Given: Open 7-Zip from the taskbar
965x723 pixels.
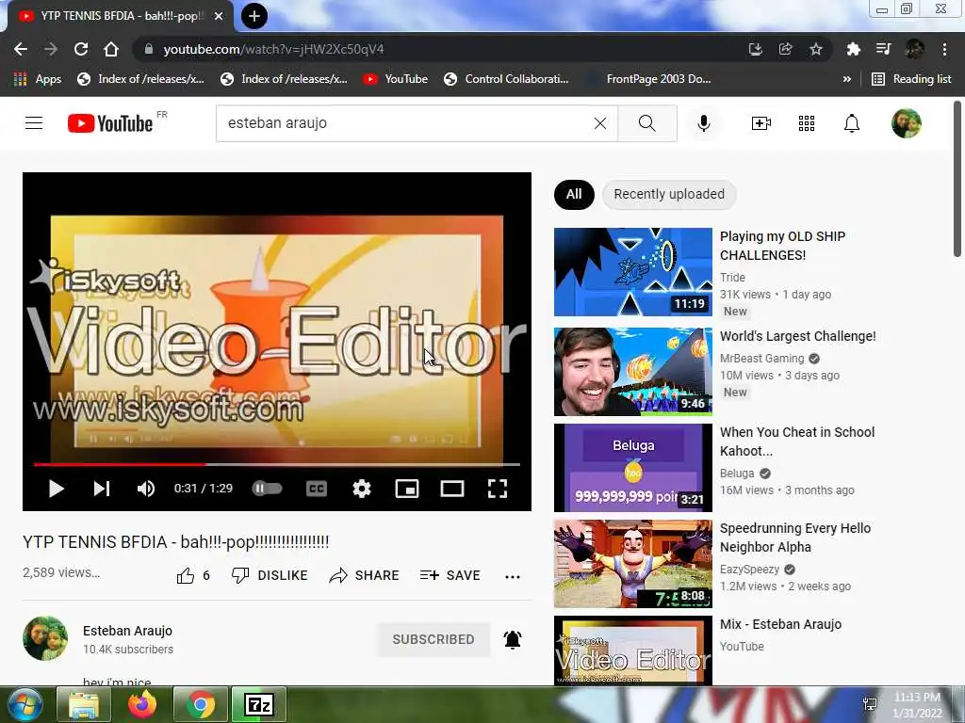Looking at the screenshot, I should tap(258, 704).
